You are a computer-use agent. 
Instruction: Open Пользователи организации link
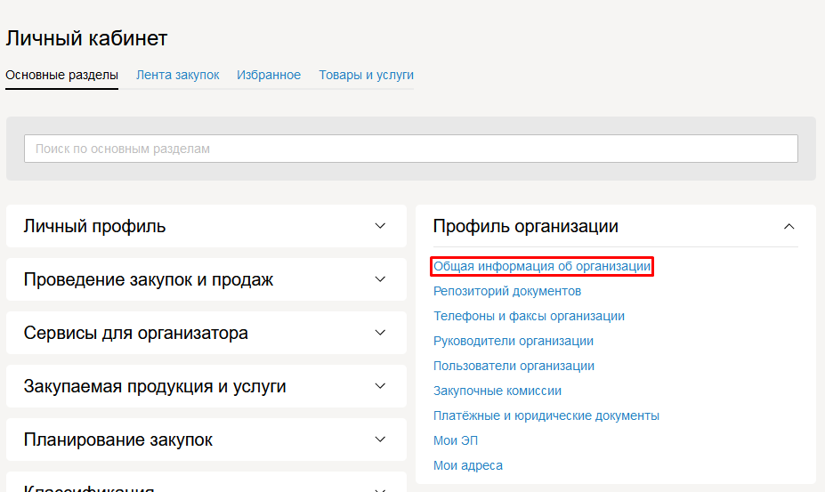(514, 366)
